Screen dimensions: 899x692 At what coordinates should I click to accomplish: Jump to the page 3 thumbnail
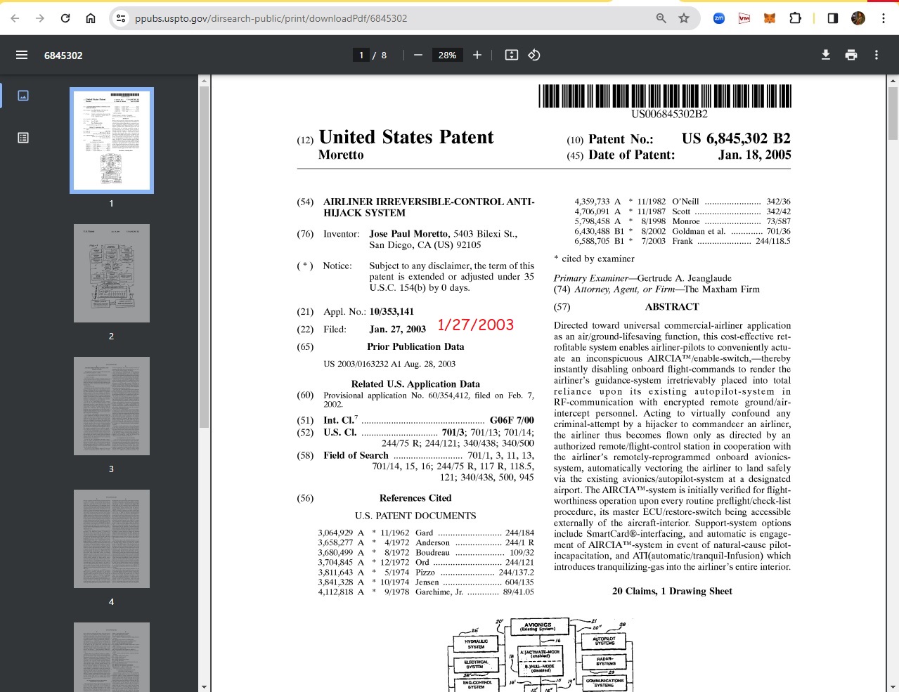(112, 406)
